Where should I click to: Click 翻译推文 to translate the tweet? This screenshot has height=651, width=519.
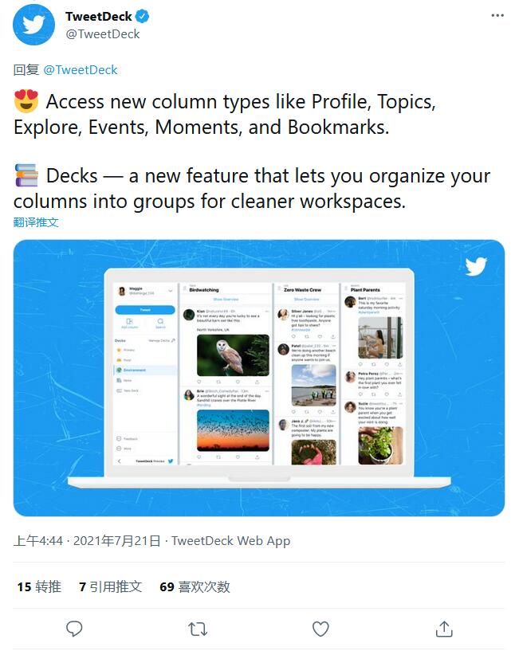click(36, 222)
